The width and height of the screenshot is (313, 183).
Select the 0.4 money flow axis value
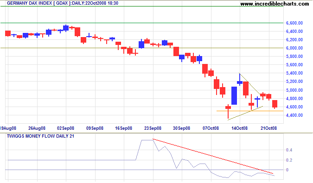(x=289, y=150)
